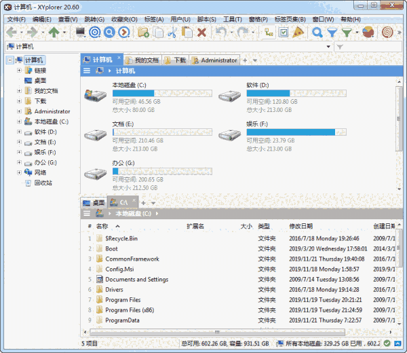Click the Back arrow toolbar icon
The image size is (407, 353).
[12, 32]
